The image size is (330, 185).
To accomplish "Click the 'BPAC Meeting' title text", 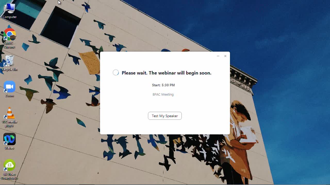I will [163, 95].
